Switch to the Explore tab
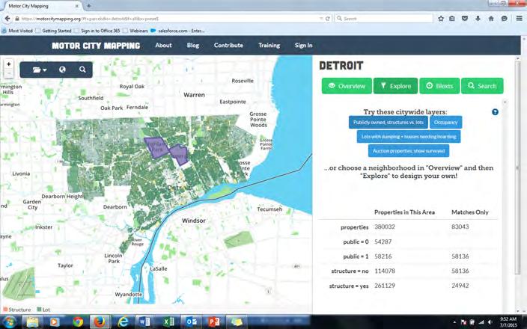The image size is (527, 329). coord(395,86)
